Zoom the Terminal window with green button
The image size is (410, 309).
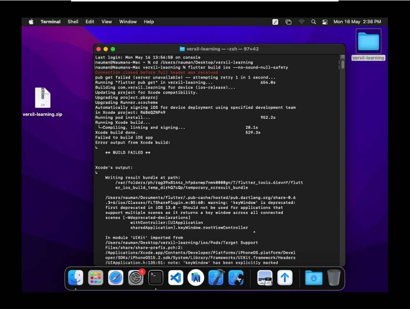(x=113, y=49)
